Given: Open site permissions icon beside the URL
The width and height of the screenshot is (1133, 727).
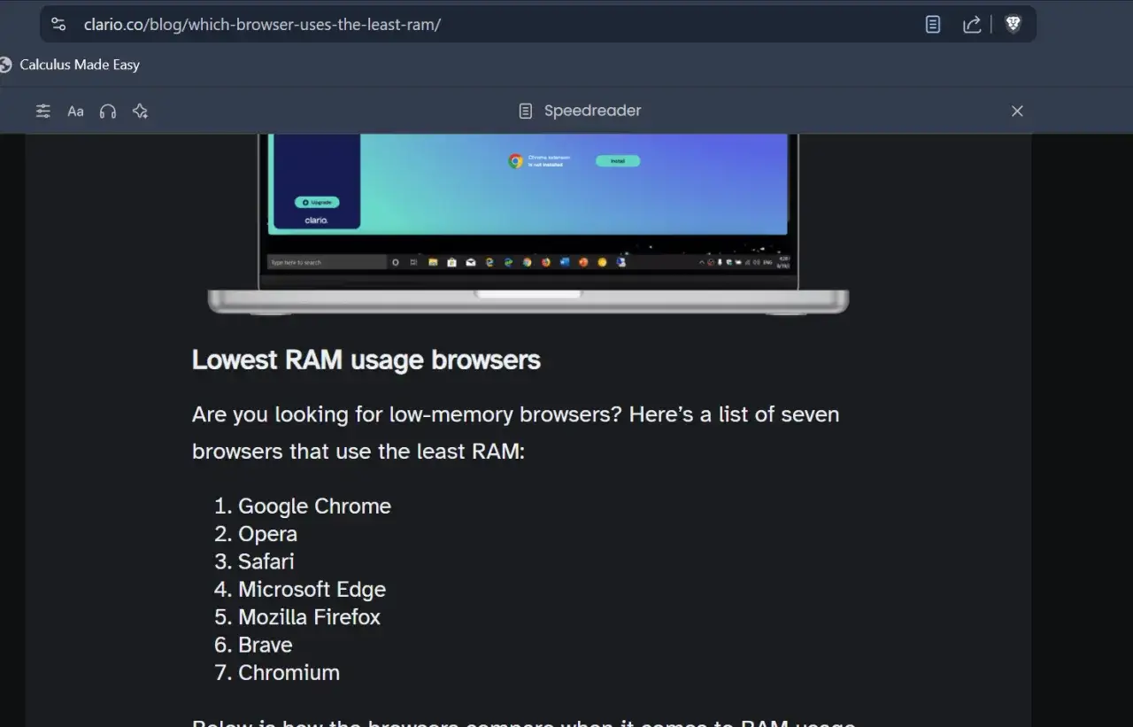Looking at the screenshot, I should [58, 24].
